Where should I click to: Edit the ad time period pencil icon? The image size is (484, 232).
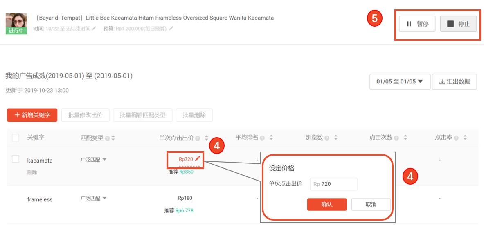94,28
